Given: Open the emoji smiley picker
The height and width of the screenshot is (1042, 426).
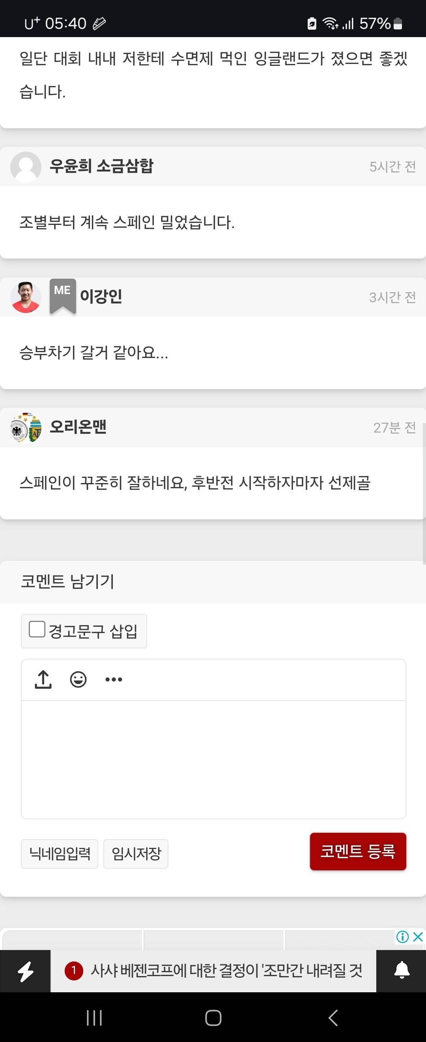Looking at the screenshot, I should click(x=78, y=679).
